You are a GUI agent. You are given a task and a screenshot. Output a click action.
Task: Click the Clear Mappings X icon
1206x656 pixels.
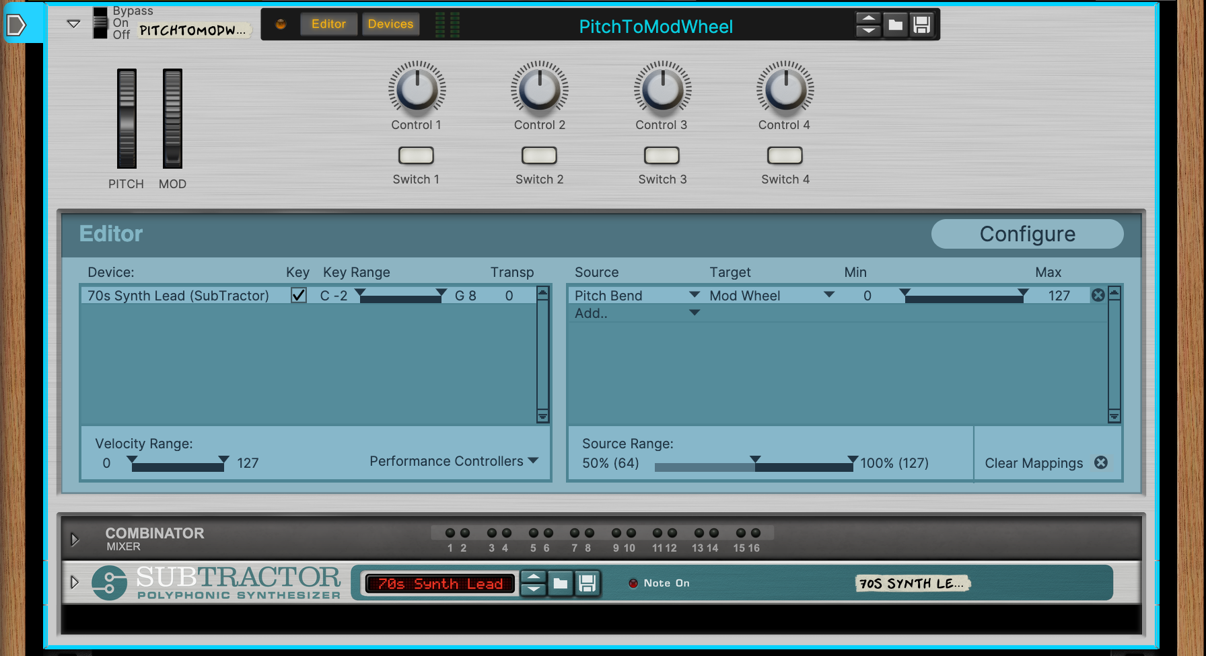[x=1101, y=462]
